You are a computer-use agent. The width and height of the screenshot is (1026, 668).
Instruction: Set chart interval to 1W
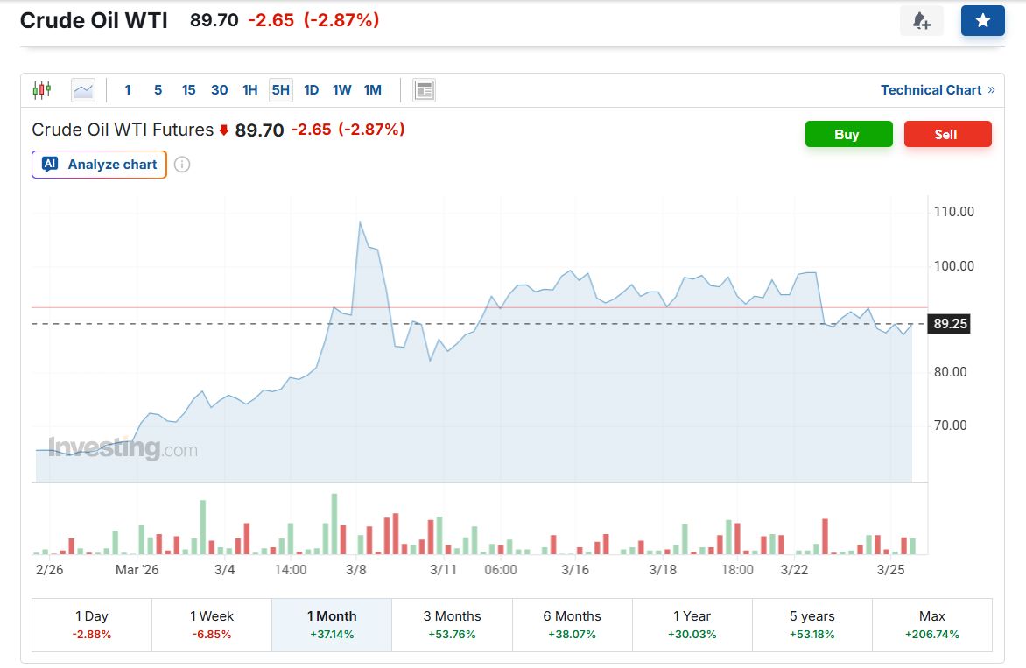[x=341, y=90]
